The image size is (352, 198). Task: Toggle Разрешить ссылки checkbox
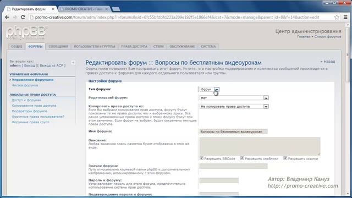[x=285, y=158]
